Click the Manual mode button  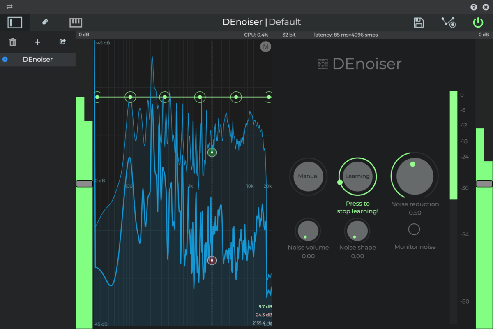click(x=308, y=176)
